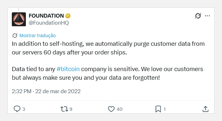
Task: Like the tweet with heart icon
Action: coord(111,109)
